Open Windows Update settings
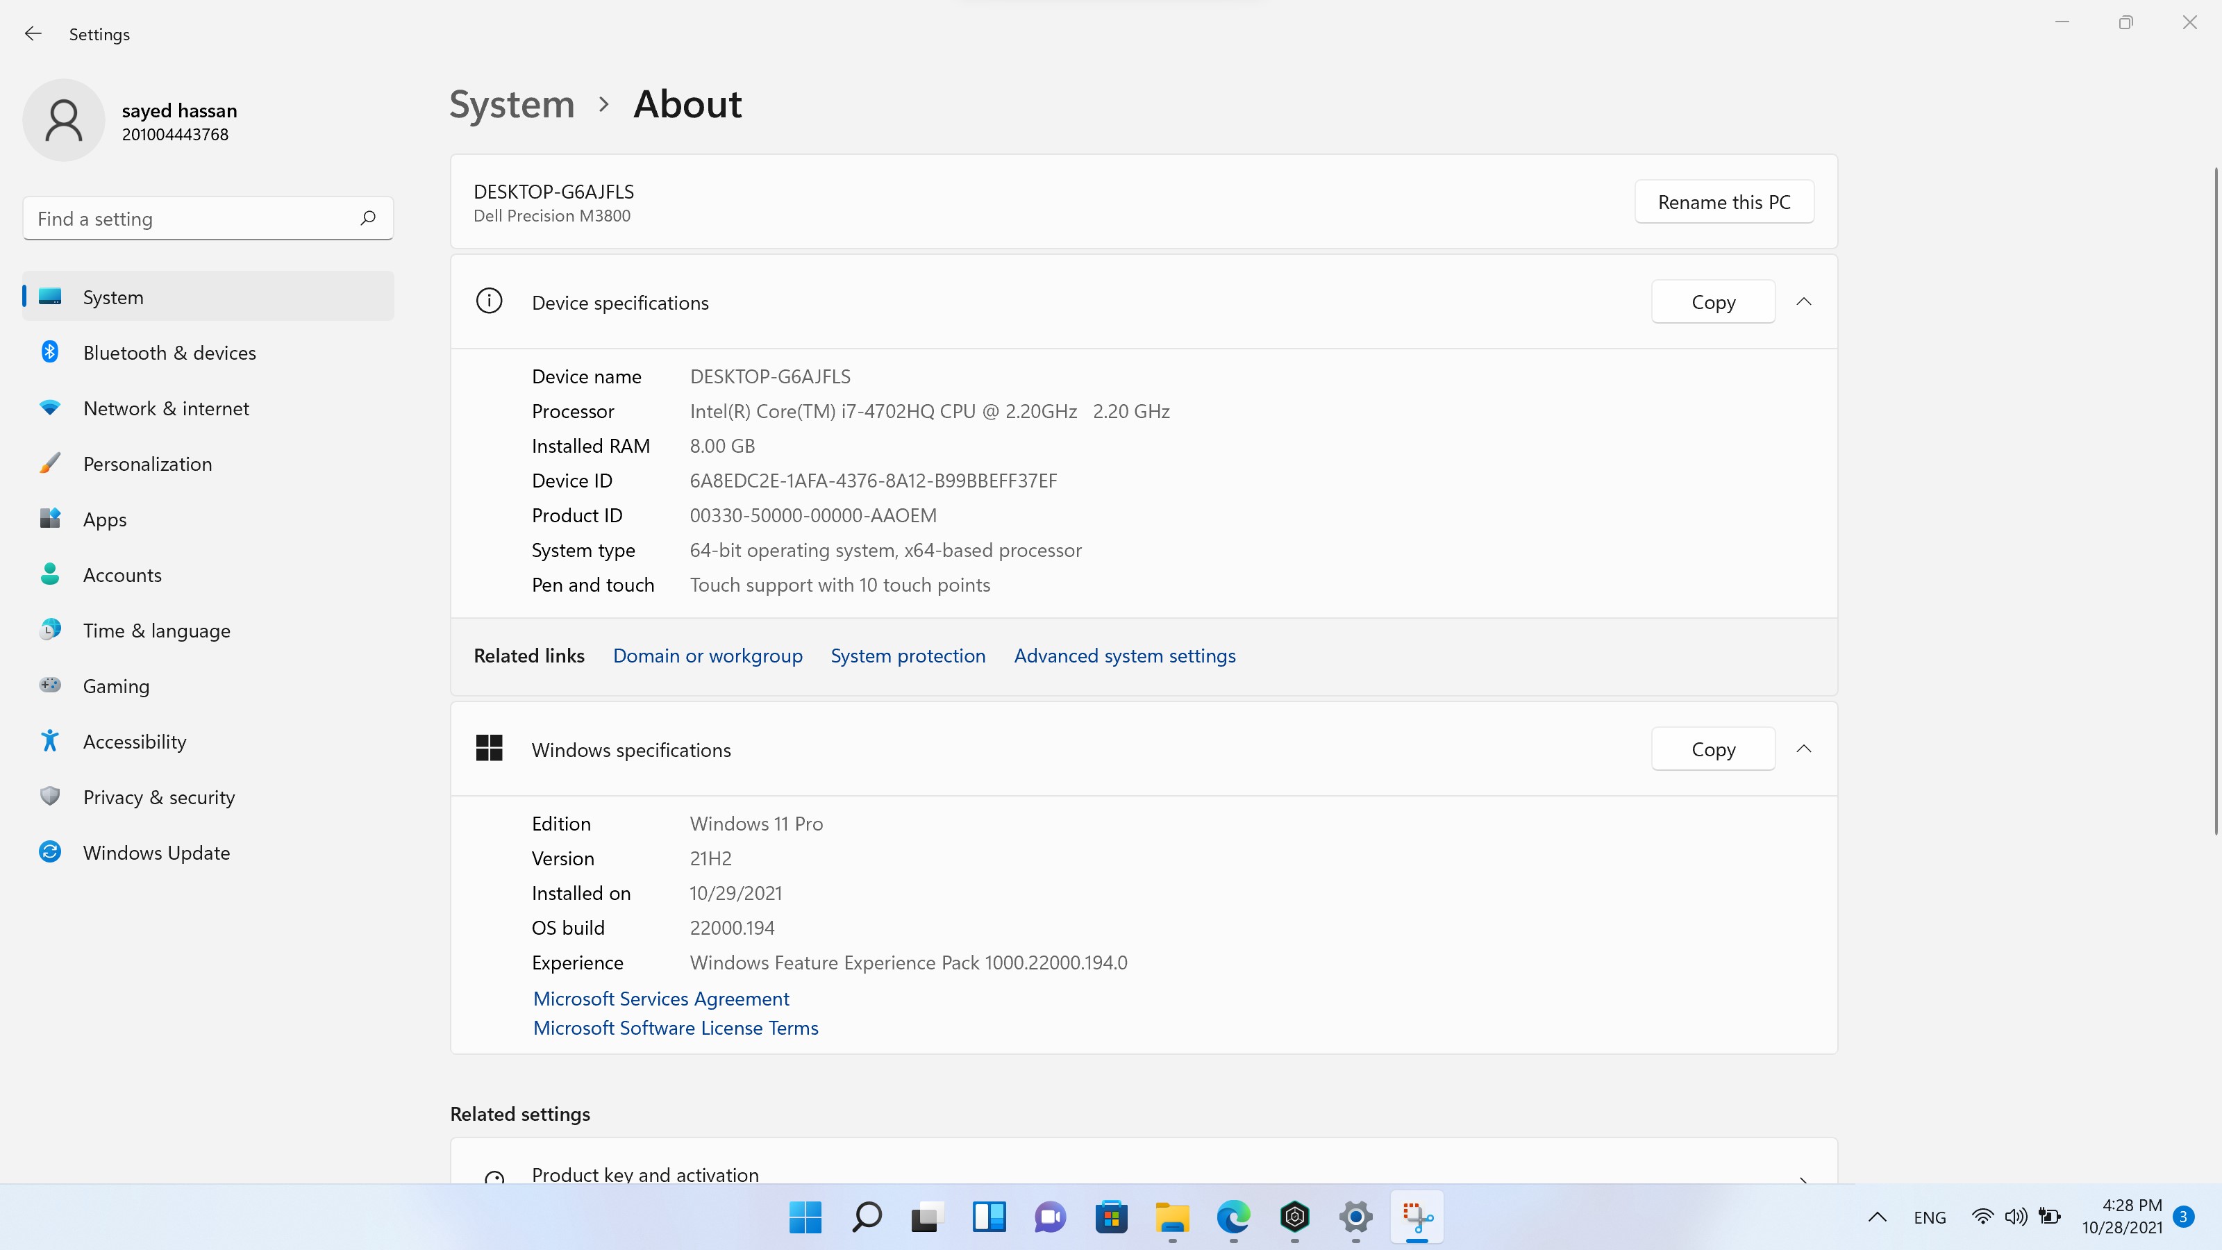 point(209,852)
